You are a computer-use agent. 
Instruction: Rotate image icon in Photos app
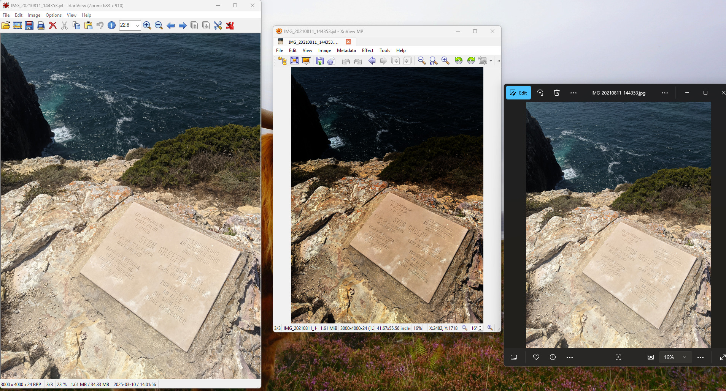pos(540,93)
